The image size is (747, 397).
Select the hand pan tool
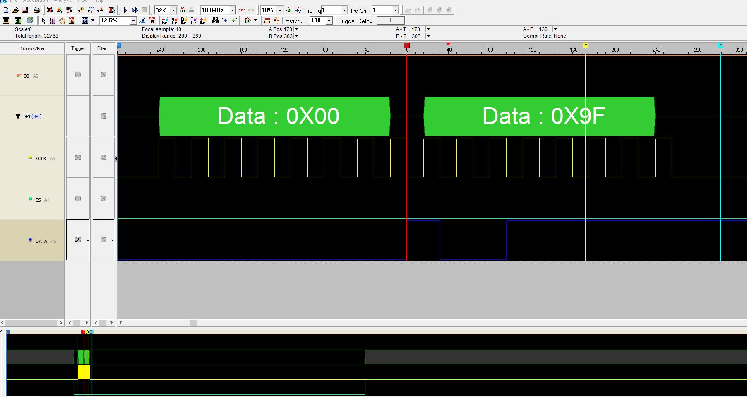point(62,20)
